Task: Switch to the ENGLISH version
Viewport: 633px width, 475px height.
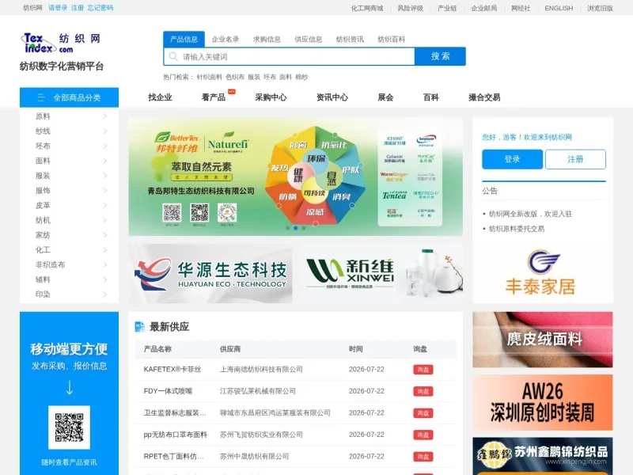Action: click(559, 8)
